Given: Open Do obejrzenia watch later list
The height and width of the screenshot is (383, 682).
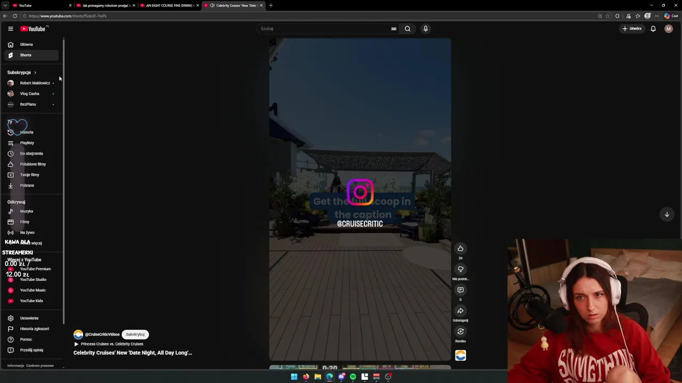Looking at the screenshot, I should coord(31,153).
